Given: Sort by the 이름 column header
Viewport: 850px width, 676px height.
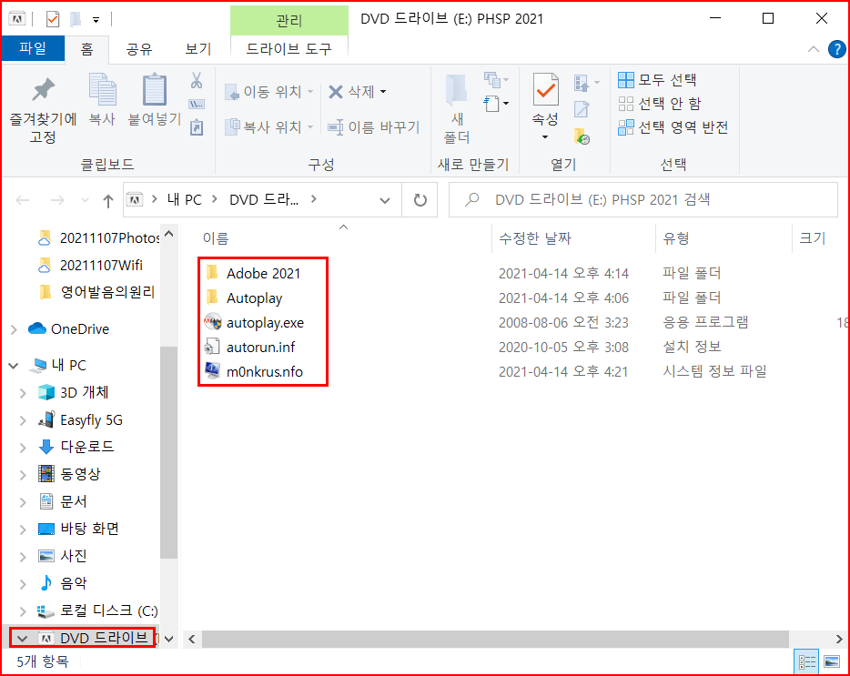Looking at the screenshot, I should [216, 238].
